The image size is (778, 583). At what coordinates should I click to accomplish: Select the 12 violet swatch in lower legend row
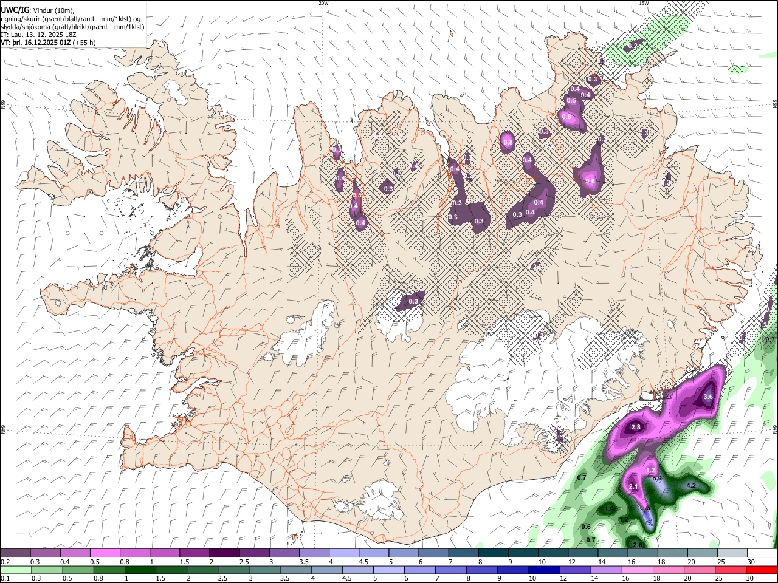[x=575, y=570]
